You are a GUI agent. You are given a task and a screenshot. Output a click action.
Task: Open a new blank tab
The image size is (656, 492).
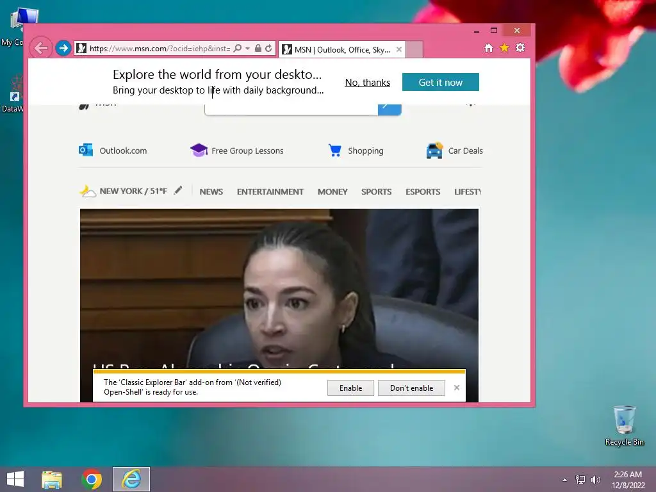tap(414, 49)
